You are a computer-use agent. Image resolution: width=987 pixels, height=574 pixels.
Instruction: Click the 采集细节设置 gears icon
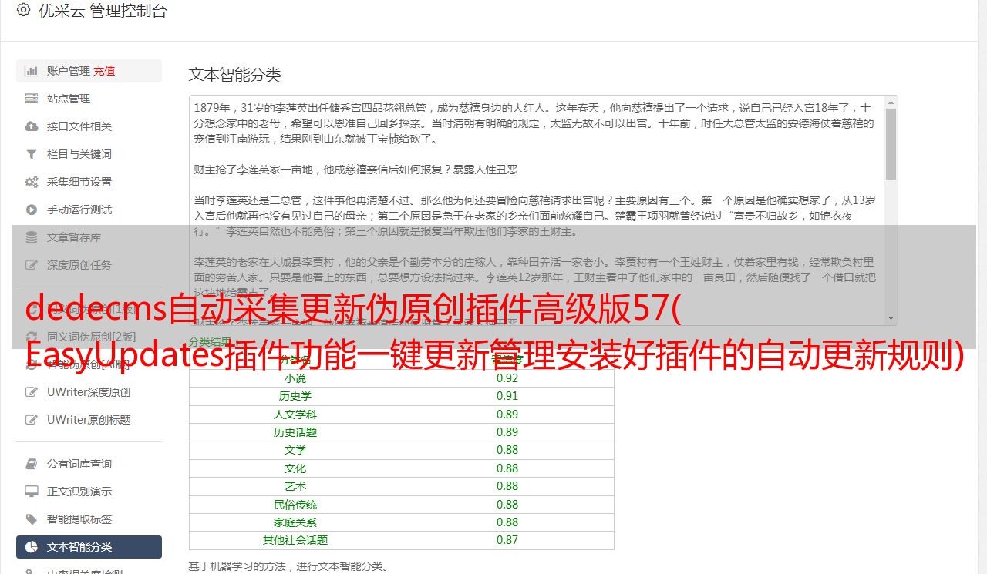tap(32, 182)
